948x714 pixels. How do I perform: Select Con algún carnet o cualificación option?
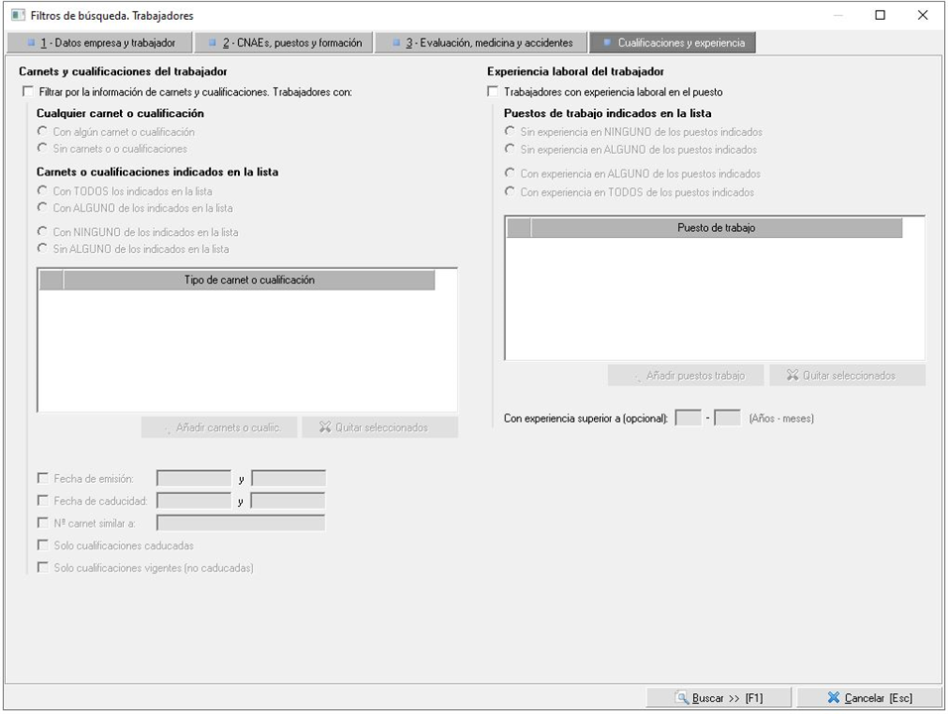pos(43,131)
